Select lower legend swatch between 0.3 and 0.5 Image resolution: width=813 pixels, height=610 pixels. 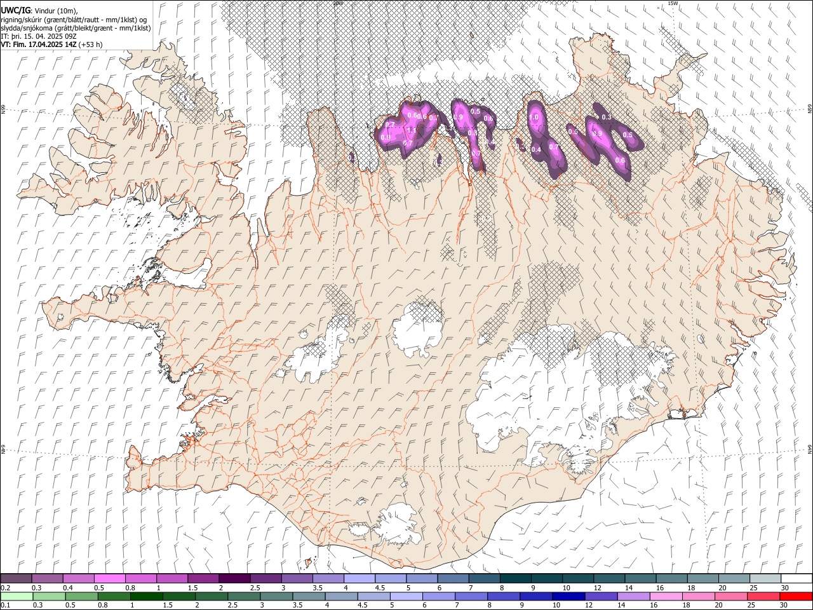(x=50, y=596)
